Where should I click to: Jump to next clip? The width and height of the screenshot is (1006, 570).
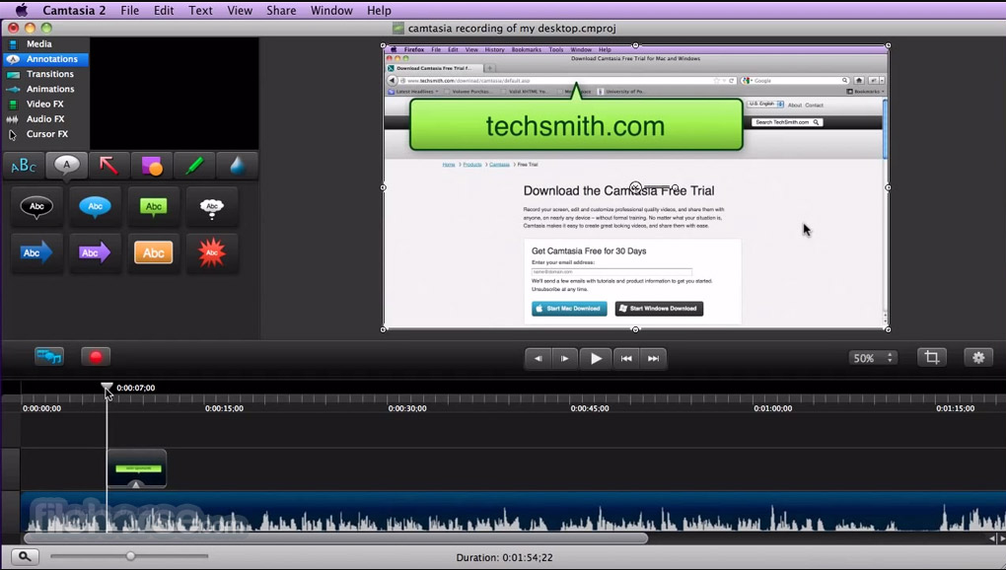pyautogui.click(x=653, y=358)
